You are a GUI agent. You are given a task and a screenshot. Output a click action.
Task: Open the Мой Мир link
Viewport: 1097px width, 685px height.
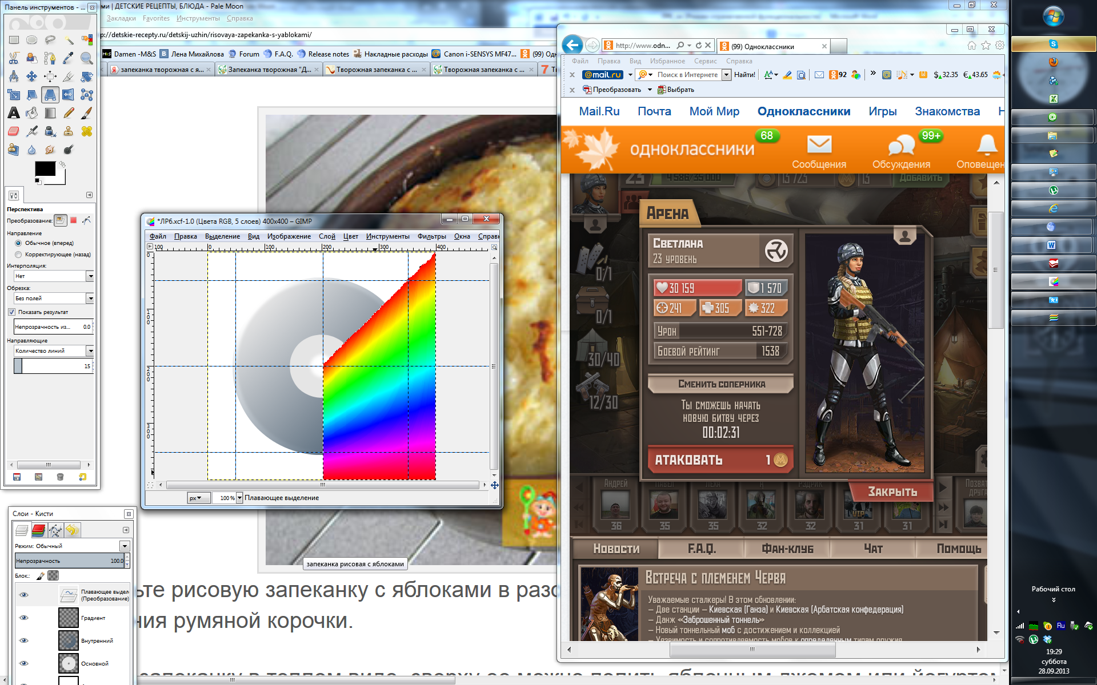pyautogui.click(x=714, y=111)
